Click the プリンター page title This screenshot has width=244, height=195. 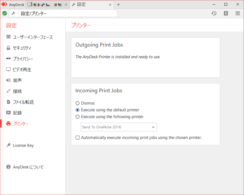pos(81,25)
